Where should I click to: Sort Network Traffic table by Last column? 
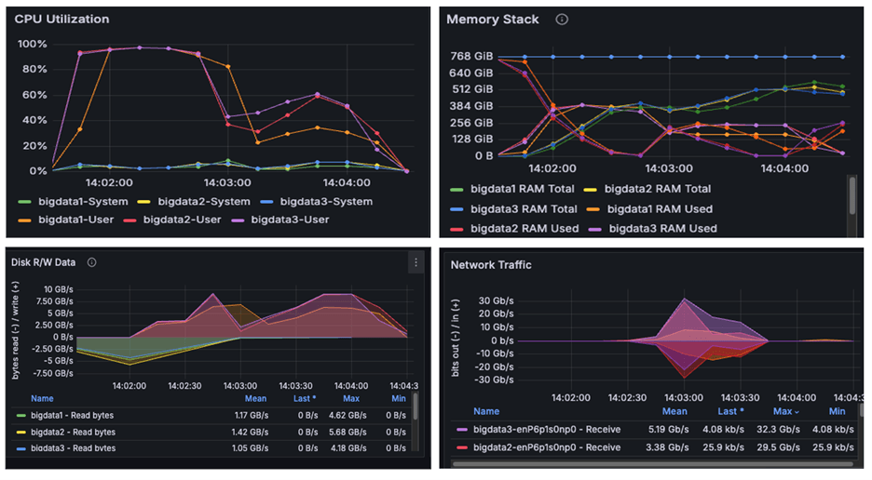[x=730, y=411]
